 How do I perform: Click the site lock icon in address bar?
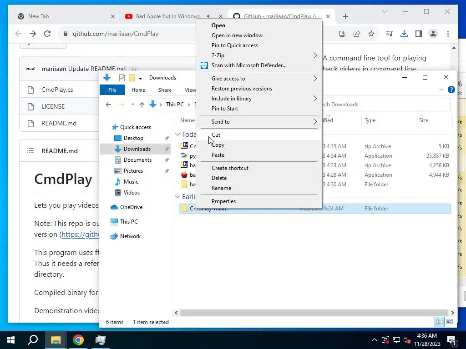66,34
